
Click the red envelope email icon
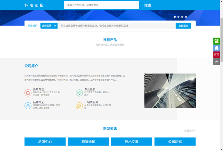tap(217, 55)
